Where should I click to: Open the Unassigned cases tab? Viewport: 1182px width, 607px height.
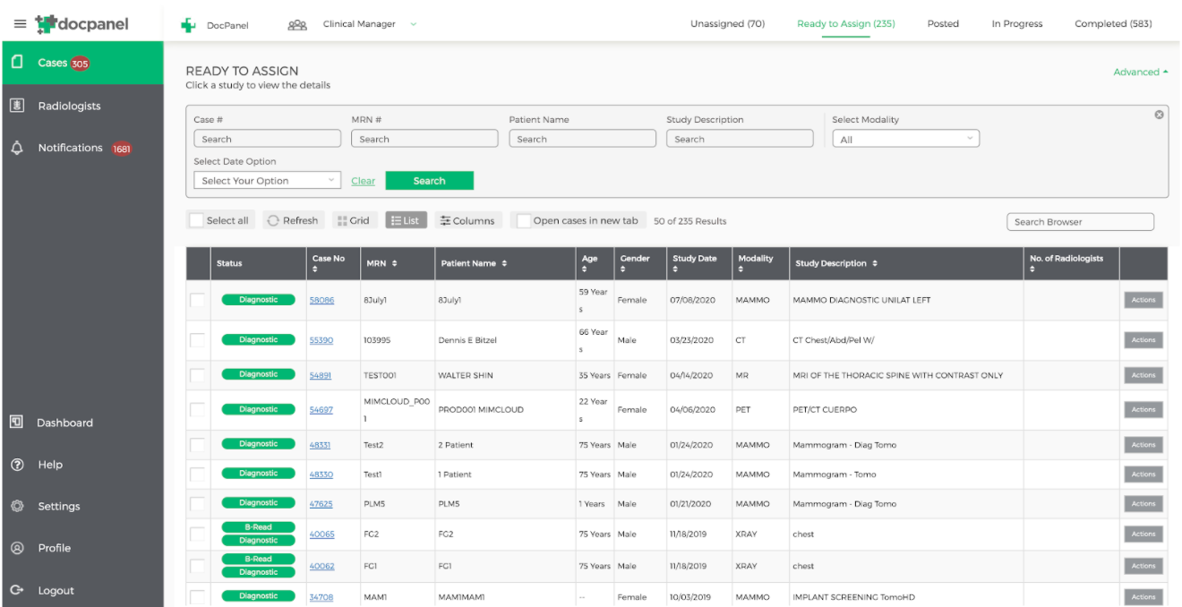click(x=727, y=24)
